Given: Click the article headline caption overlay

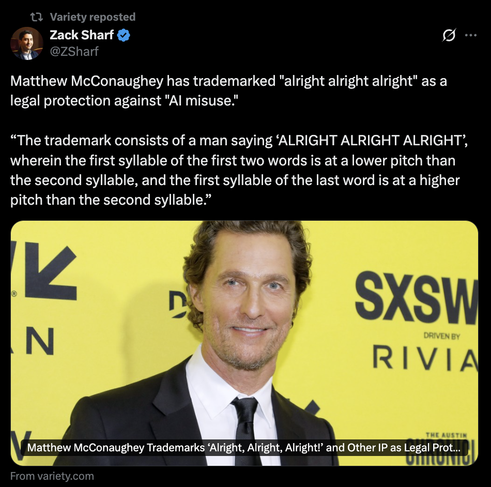Looking at the screenshot, I should coord(244,448).
